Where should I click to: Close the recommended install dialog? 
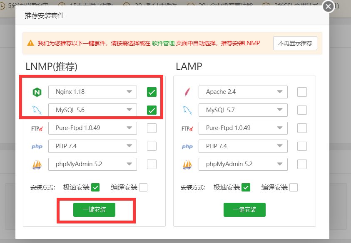coord(329,7)
